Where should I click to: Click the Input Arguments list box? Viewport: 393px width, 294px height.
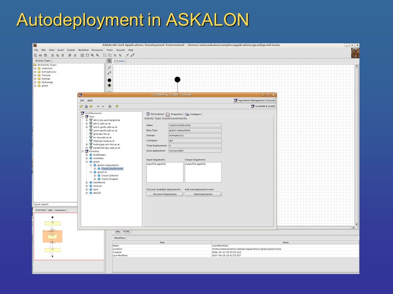pyautogui.click(x=165, y=172)
